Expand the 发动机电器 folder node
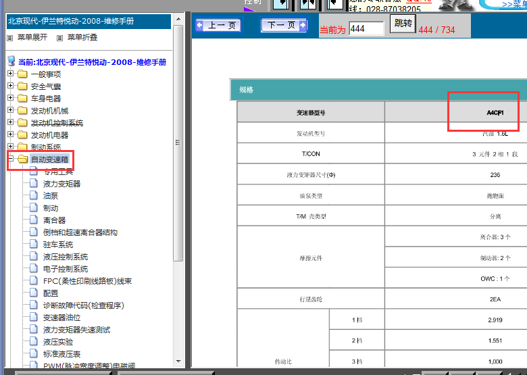 10,134
